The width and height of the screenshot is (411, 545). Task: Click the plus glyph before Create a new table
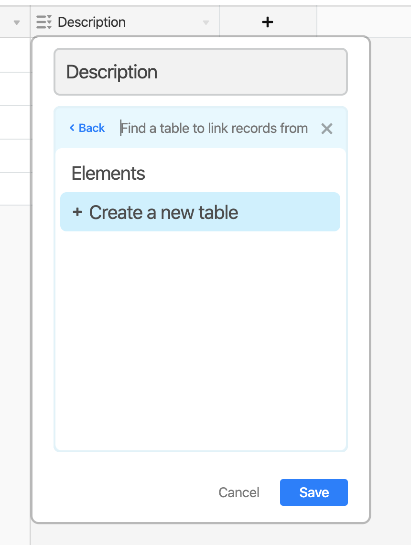click(77, 212)
